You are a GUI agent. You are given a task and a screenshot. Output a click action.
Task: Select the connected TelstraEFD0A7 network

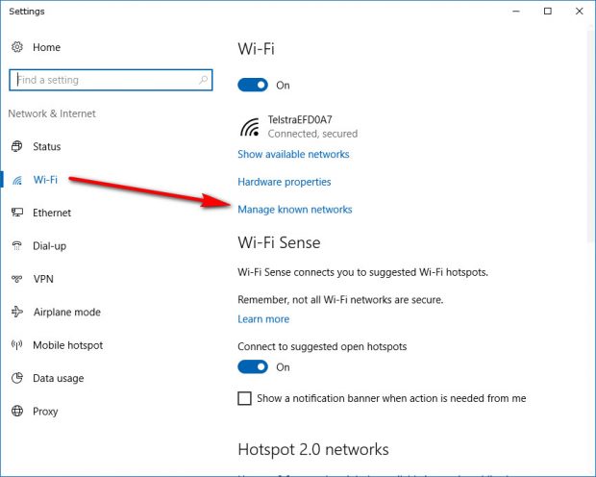[298, 127]
